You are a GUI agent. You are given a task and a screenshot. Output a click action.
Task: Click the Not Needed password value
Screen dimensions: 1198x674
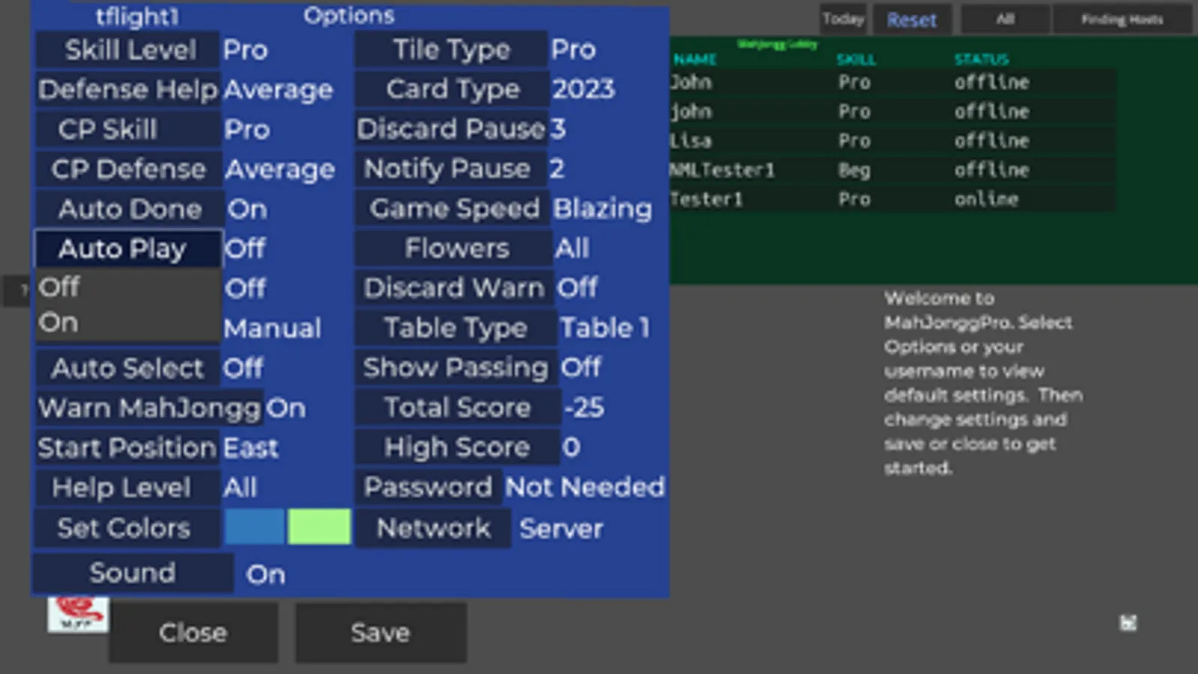(x=584, y=487)
